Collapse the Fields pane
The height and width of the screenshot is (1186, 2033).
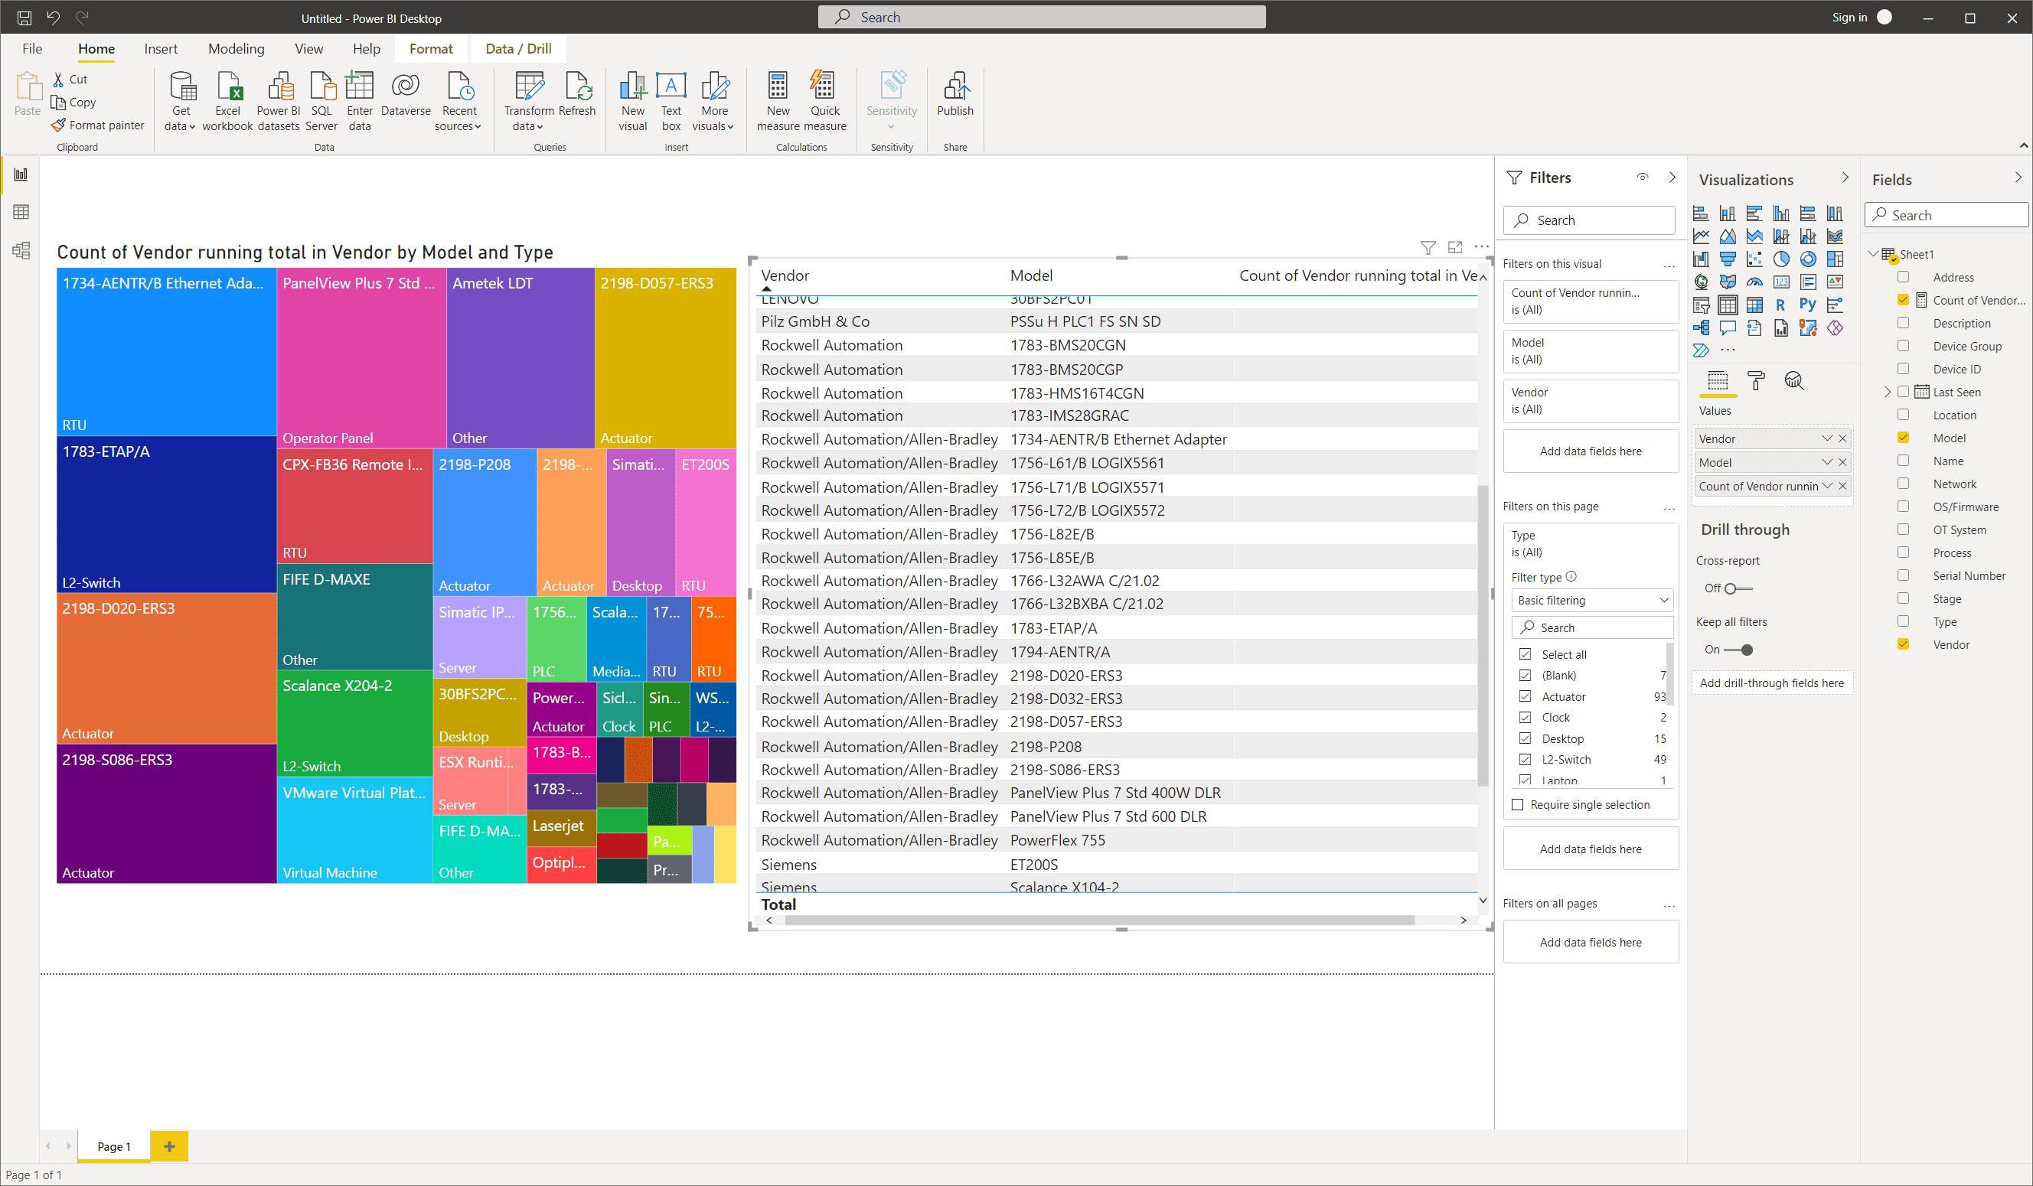[2017, 178]
